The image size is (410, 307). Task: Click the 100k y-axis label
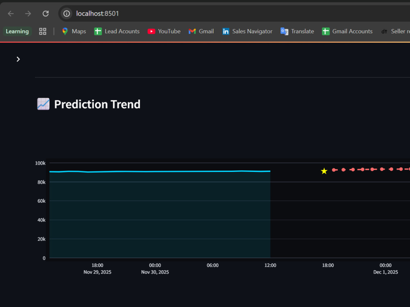40,163
